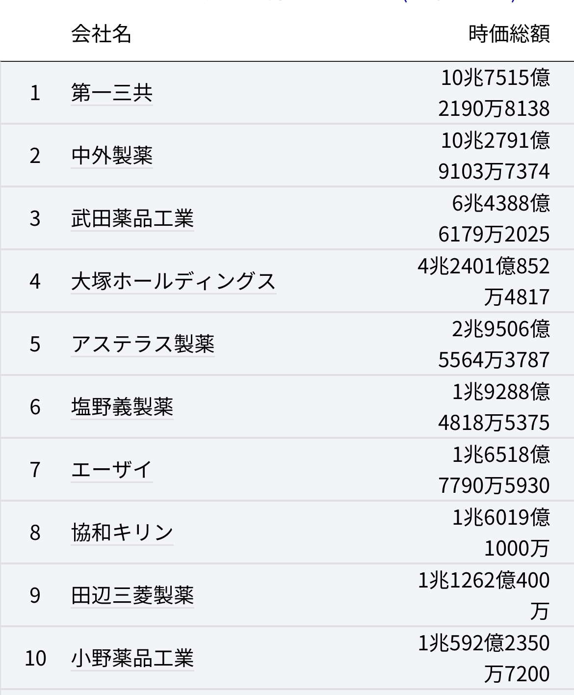Go to 大塚ホールディングス company page
574x695 pixels.
[173, 281]
